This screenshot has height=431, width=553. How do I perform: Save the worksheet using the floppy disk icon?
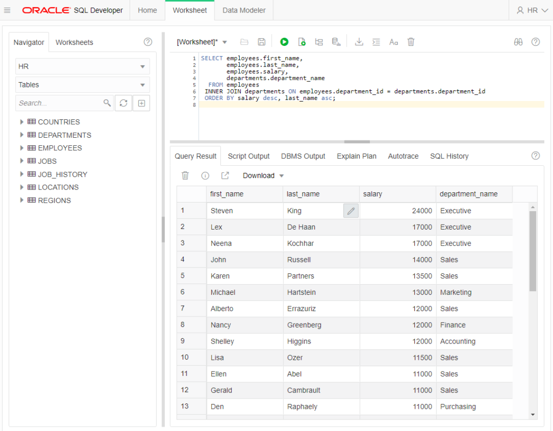pyautogui.click(x=261, y=42)
